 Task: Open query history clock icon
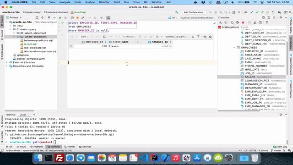(x=72, y=18)
